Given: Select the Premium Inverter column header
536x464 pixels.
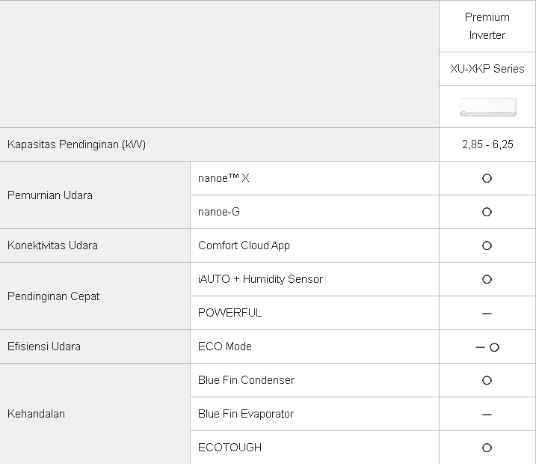Looking at the screenshot, I should point(487,26).
